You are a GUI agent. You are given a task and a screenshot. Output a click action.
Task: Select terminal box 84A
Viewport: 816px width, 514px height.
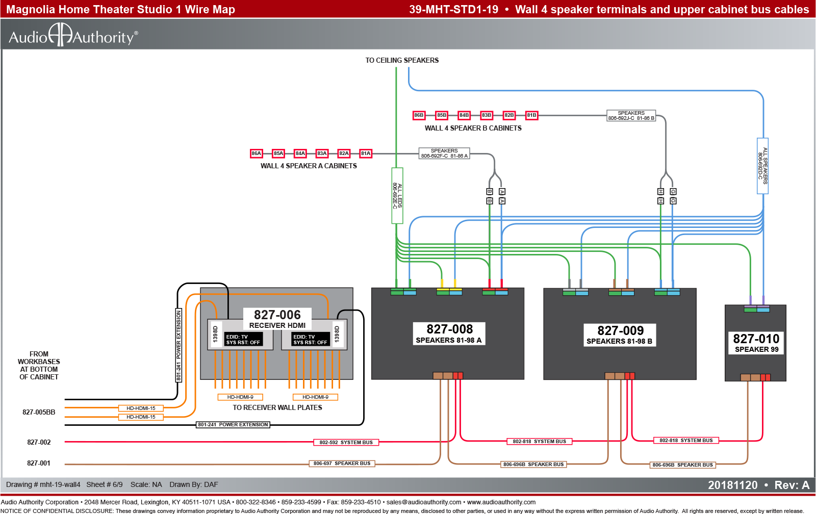[x=300, y=153]
